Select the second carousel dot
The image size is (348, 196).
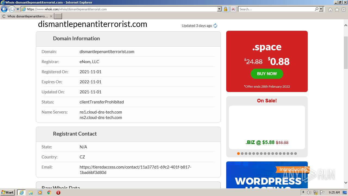point(242,154)
